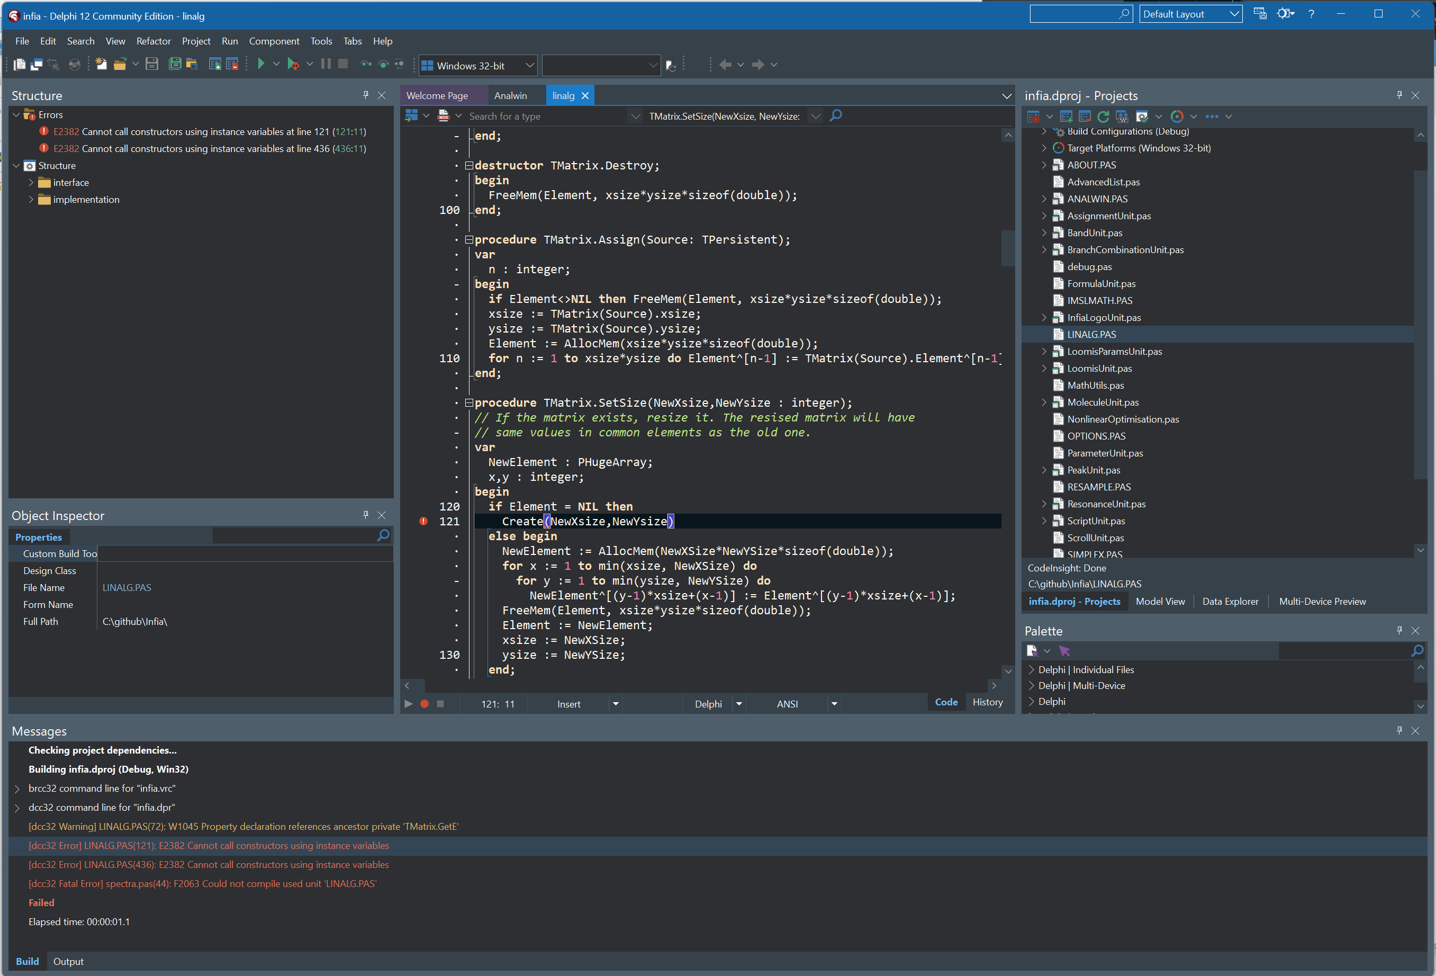Expand the MoleculeUnit.pas tree node
The image size is (1436, 976).
pyautogui.click(x=1044, y=402)
